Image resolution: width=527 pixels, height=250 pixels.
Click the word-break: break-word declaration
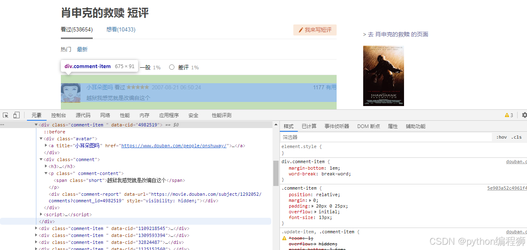[319, 174]
